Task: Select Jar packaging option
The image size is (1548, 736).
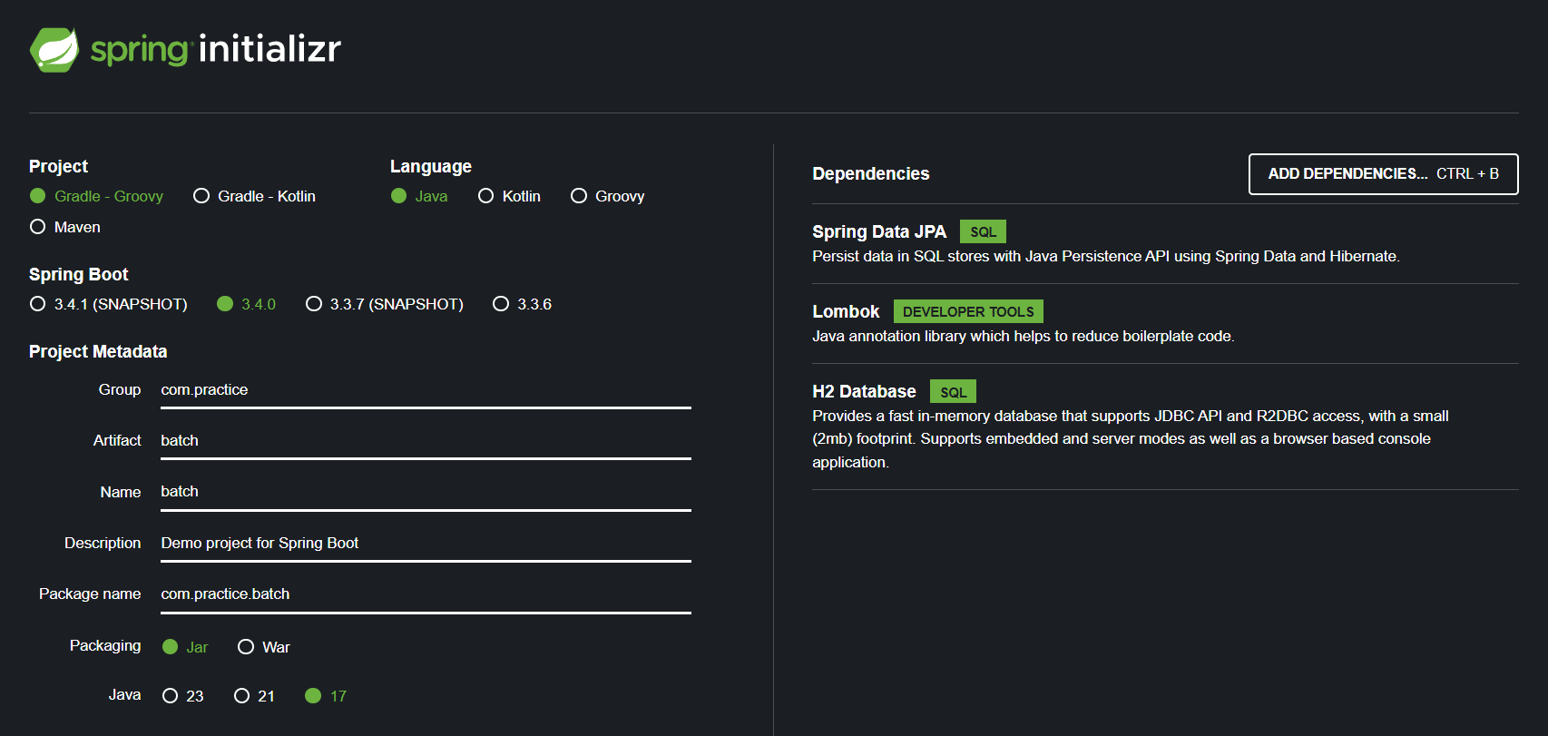Action: tap(185, 647)
